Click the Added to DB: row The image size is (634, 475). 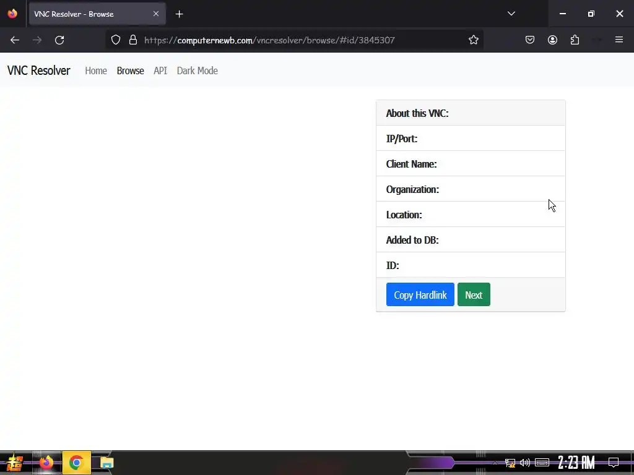pos(471,239)
